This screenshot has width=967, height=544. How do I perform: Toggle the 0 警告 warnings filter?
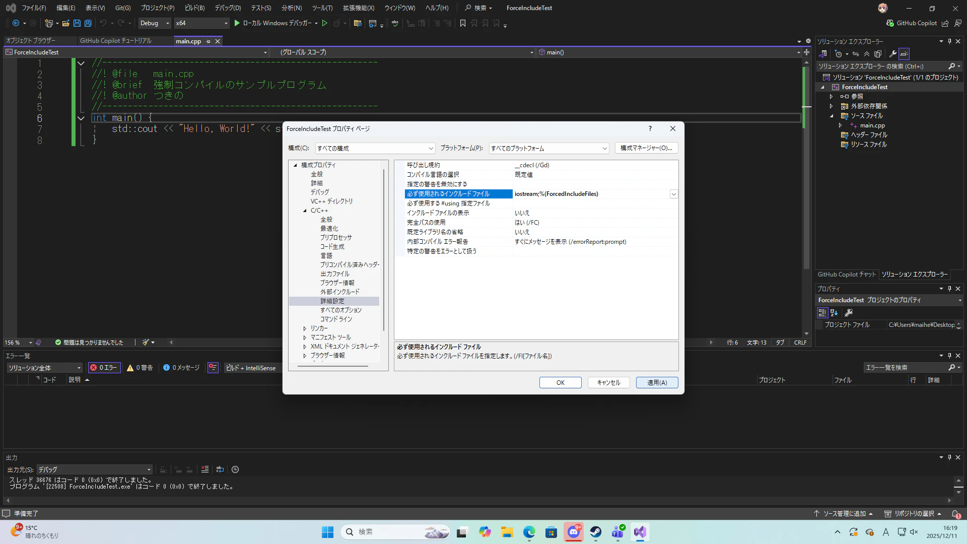[x=140, y=368]
